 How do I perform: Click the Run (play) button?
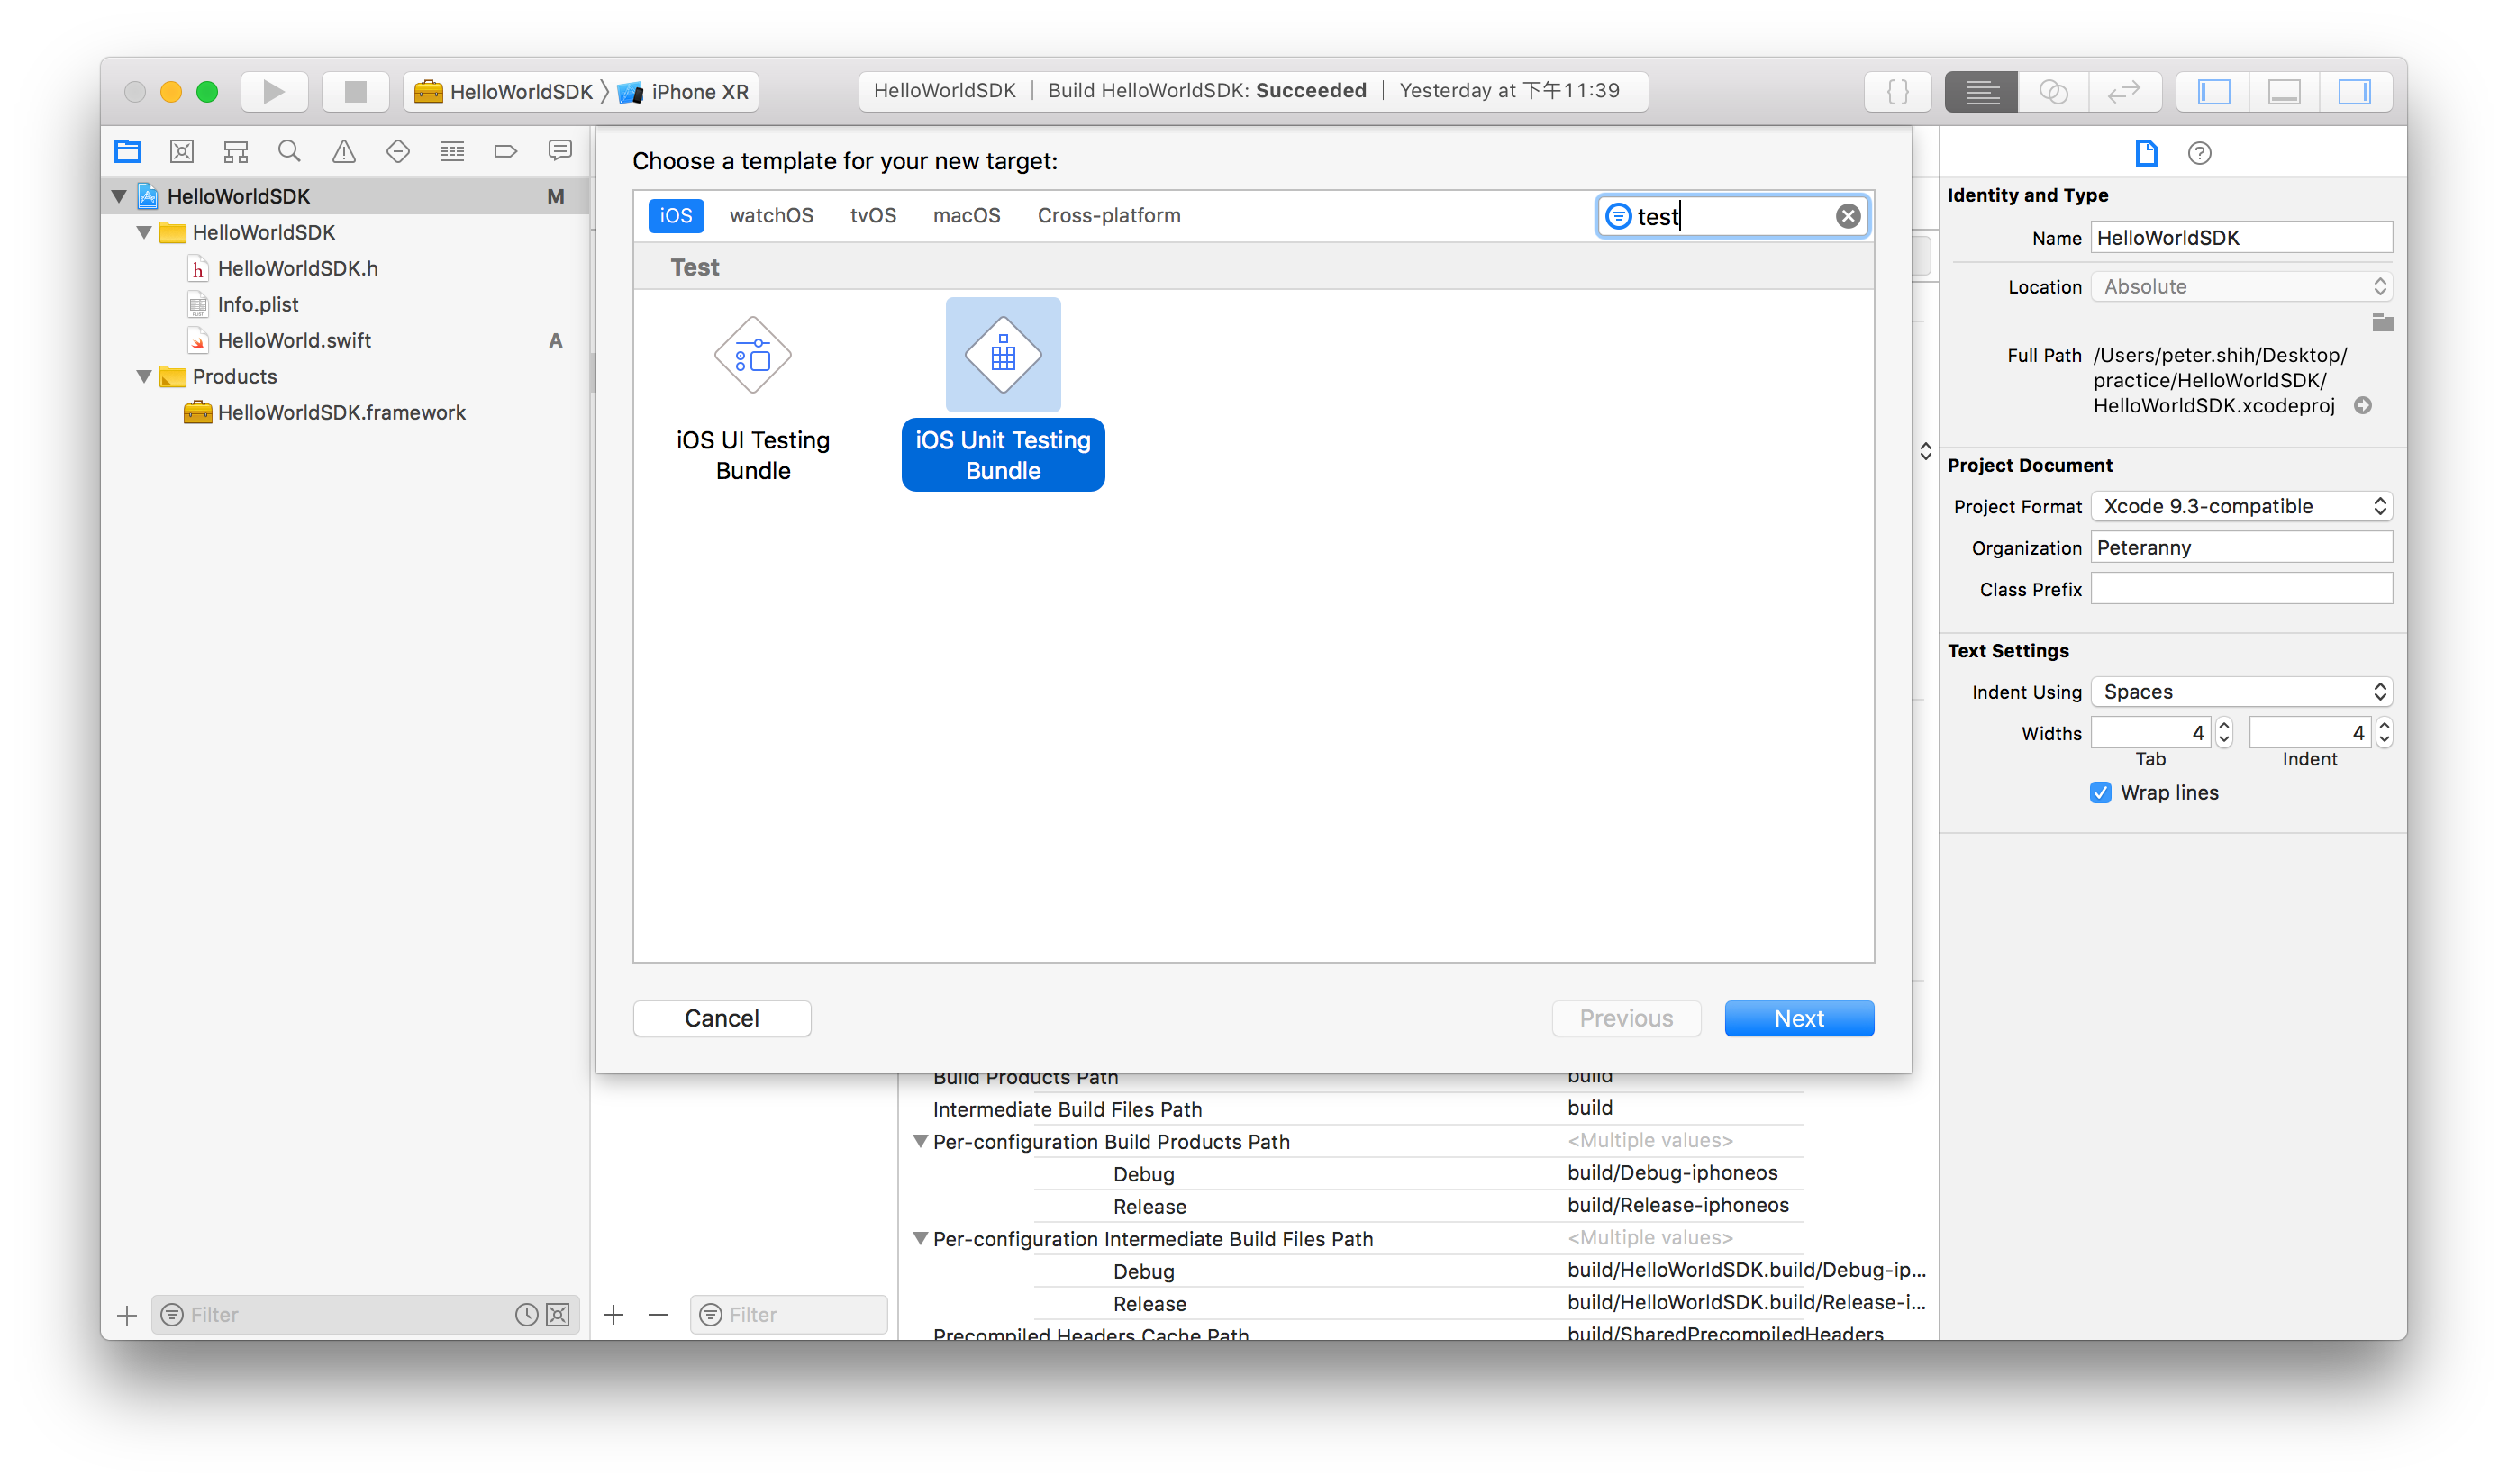coord(273,92)
